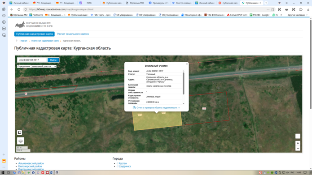Open the map layers switcher icon
Viewport: 312px width, 175px height.
[x=21, y=141]
